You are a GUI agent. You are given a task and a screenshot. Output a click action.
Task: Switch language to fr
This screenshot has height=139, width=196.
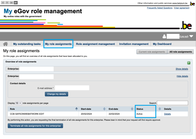(7, 3)
